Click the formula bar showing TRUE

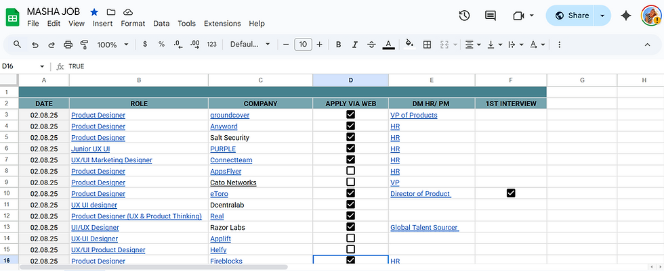[365, 67]
